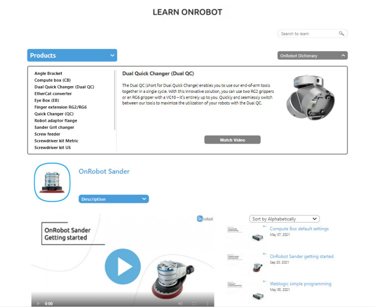Play the OnRobot Sander getting started video

click(x=123, y=266)
